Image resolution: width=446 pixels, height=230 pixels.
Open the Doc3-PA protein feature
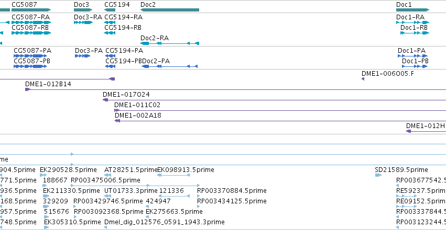click(82, 56)
